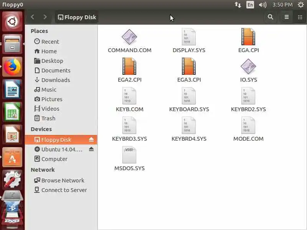The image size is (307, 230).
Task: Click the KEYBOARD.SYS file name label
Action: pos(189,109)
